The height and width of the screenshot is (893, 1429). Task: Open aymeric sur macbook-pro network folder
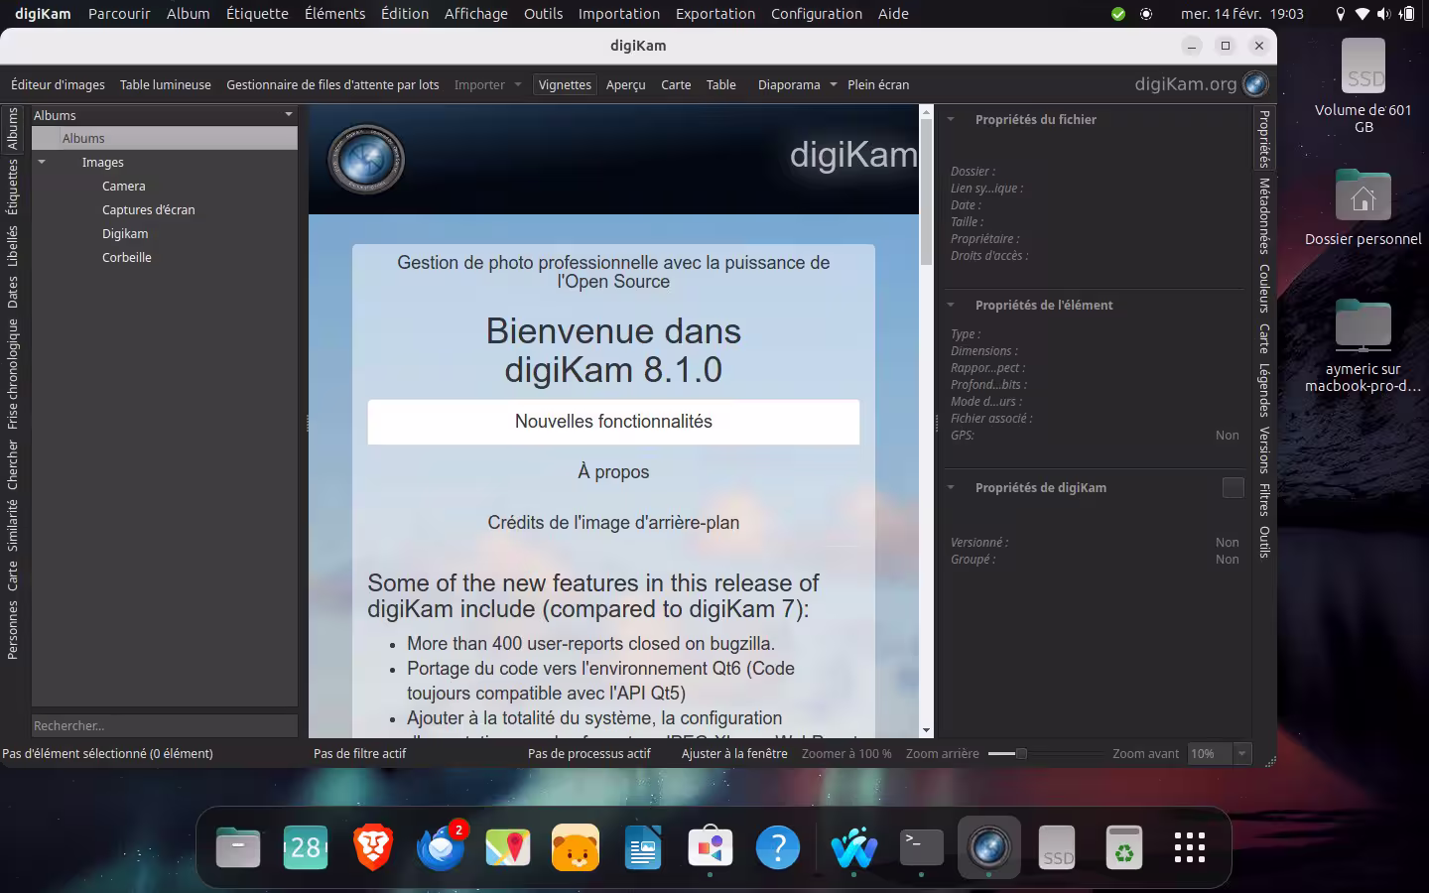[x=1364, y=345]
